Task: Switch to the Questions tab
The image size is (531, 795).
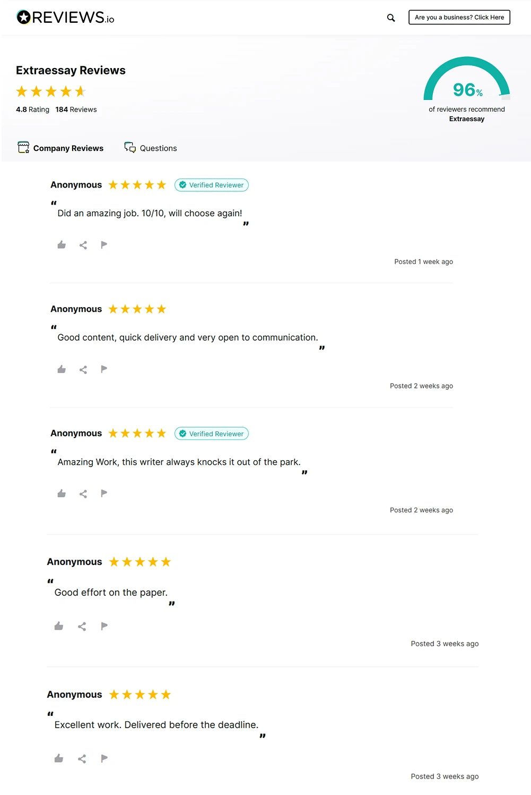Action: [151, 148]
